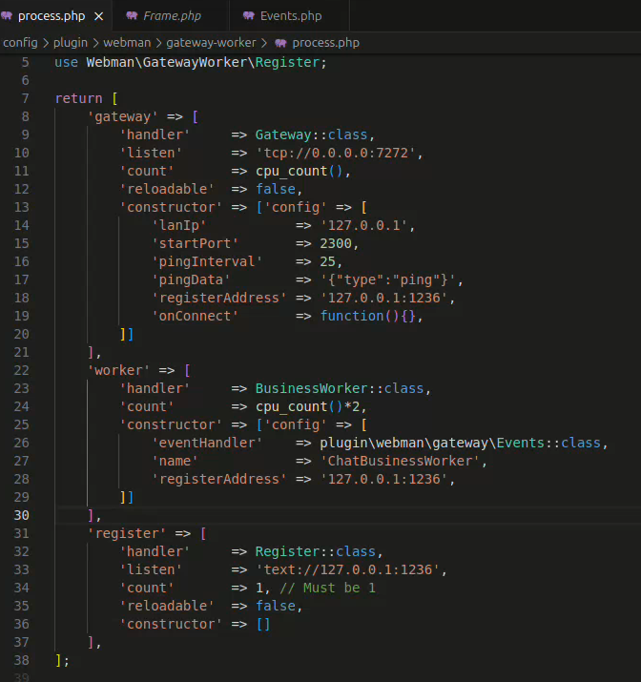
Task: Click 'Gateway::class' handler value
Action: 311,134
